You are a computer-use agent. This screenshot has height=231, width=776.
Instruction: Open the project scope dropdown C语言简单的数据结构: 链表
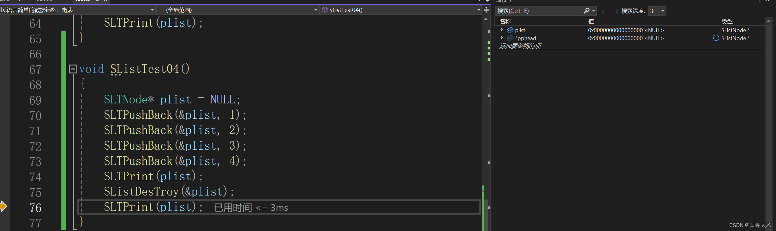coord(77,10)
